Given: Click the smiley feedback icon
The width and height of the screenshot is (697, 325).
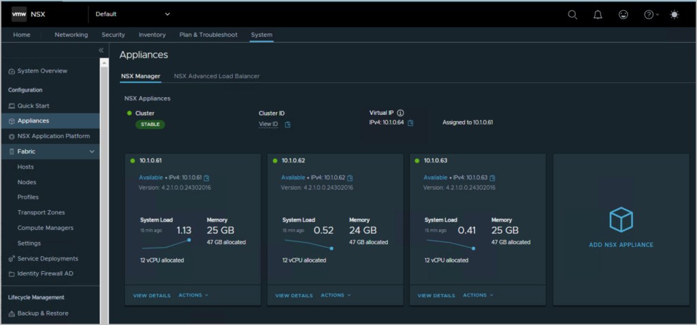Looking at the screenshot, I should point(623,14).
